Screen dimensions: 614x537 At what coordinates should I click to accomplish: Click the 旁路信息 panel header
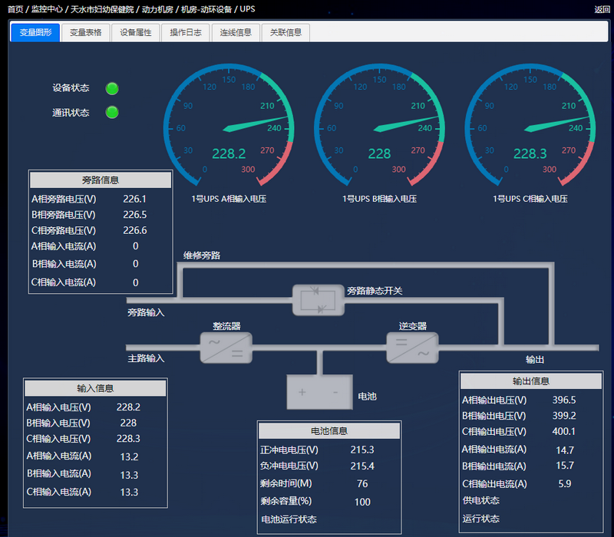click(x=101, y=180)
